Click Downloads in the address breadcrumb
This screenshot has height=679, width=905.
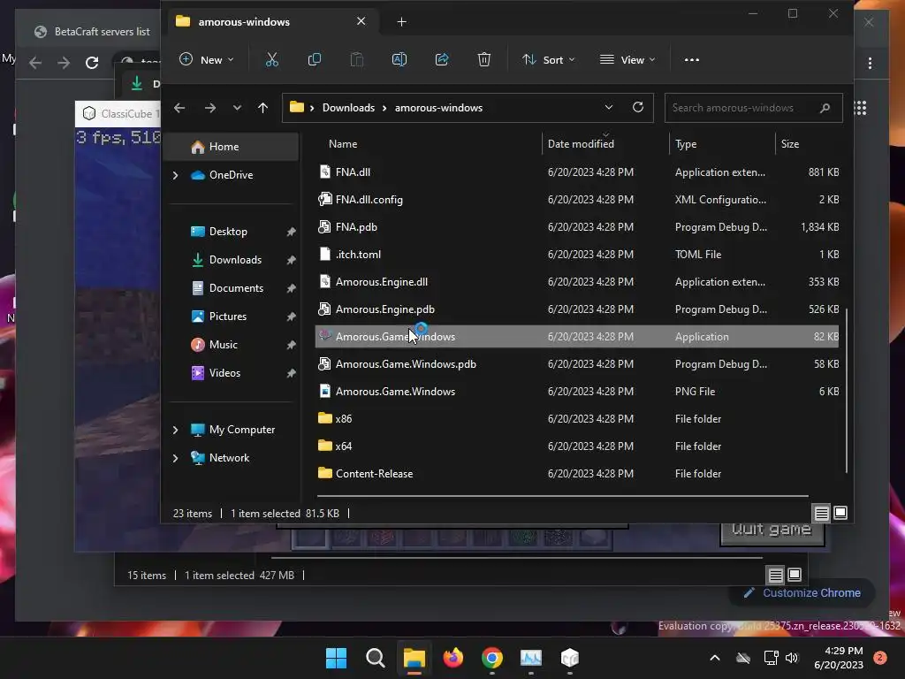click(348, 108)
